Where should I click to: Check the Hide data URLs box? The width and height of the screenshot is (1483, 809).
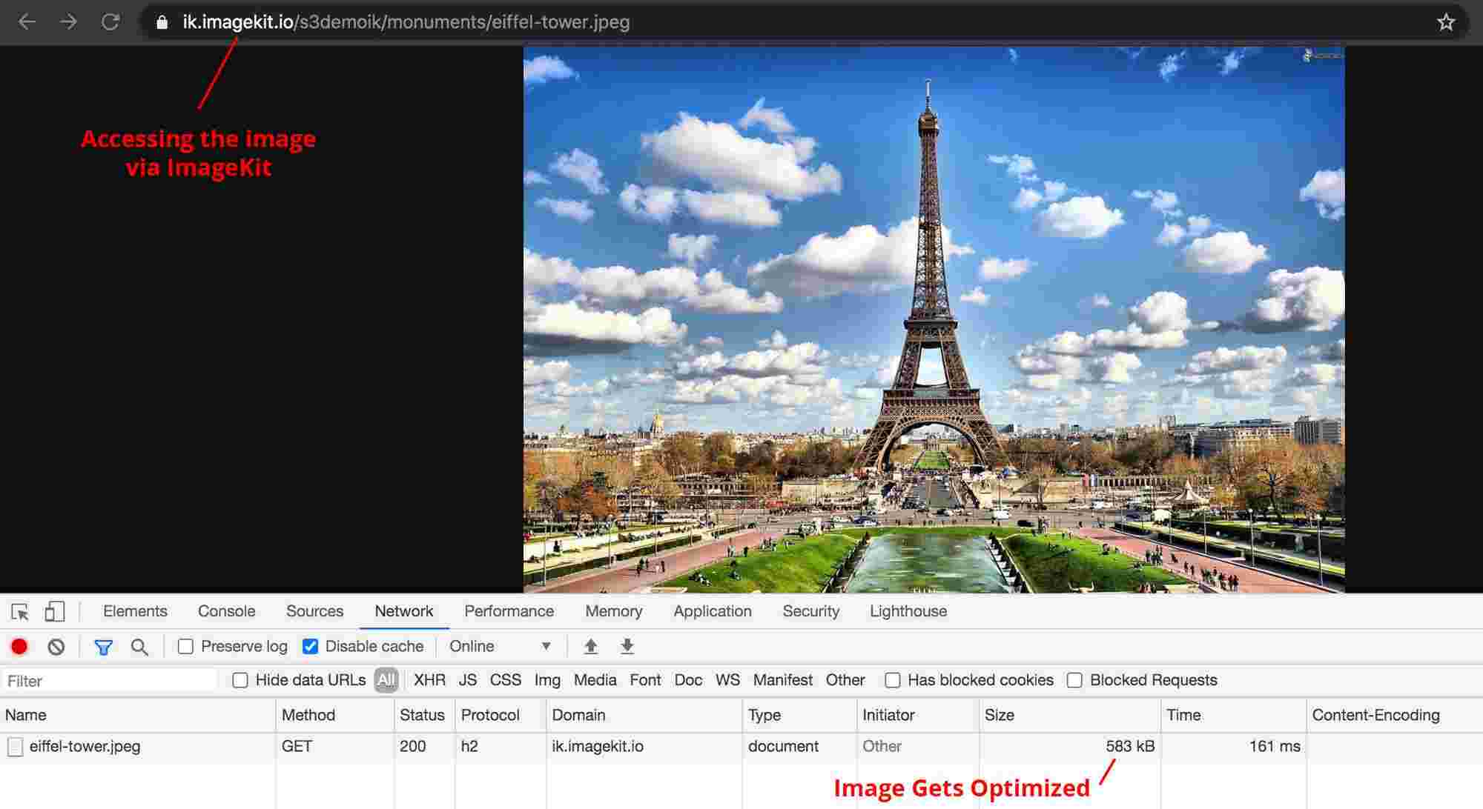tap(240, 680)
